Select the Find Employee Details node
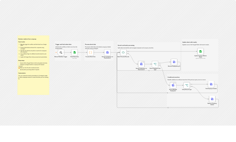This screenshot has height=142, width=236. tap(211, 84)
